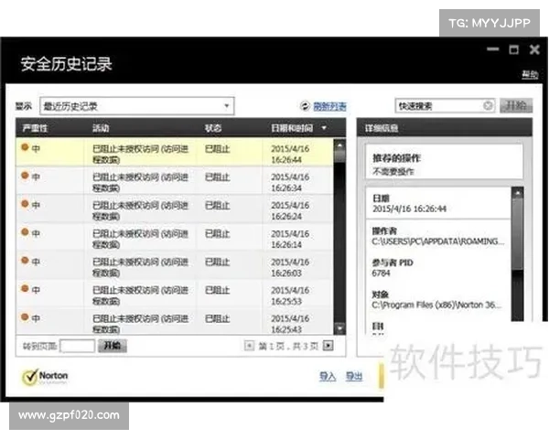
Task: Click the Norton logo
Action: (45, 377)
